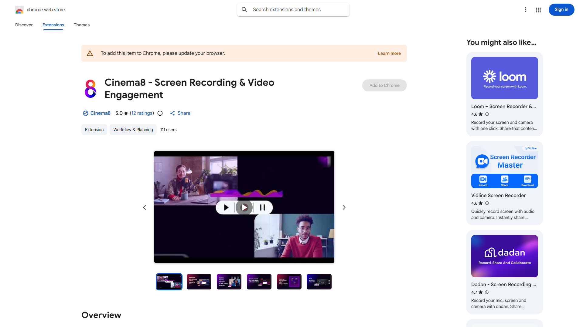This screenshot has height=327, width=583.
Task: Click the ratings info icon beside 12 ratings
Action: coord(160,113)
